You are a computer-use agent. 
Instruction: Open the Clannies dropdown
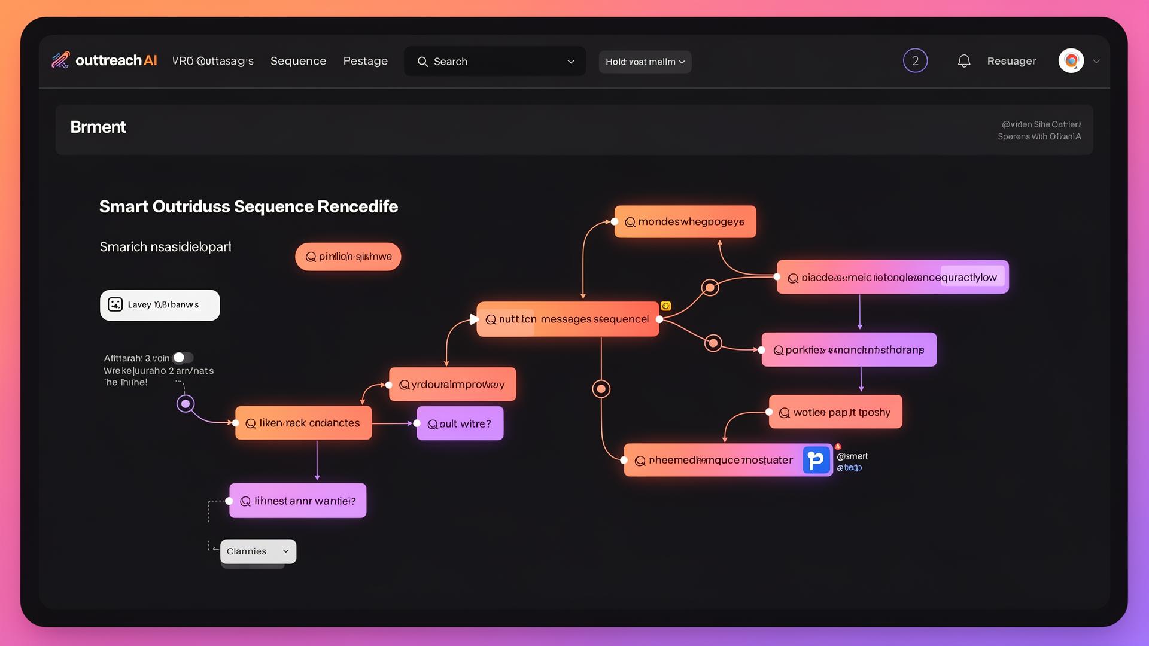tap(258, 551)
